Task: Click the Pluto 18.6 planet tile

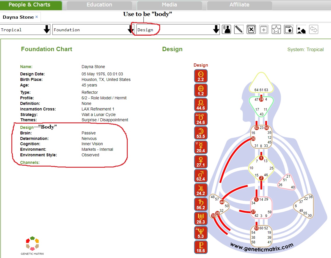Action: (201, 247)
